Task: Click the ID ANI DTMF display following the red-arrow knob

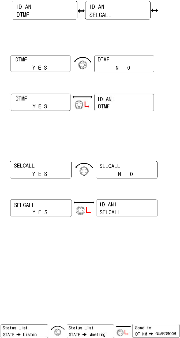Action: coord(124,102)
